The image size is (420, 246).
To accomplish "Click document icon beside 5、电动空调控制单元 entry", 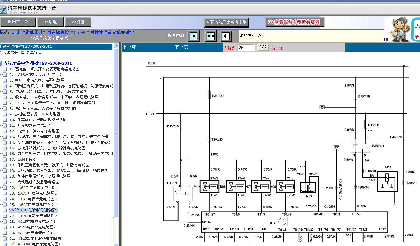I will coord(5,92).
